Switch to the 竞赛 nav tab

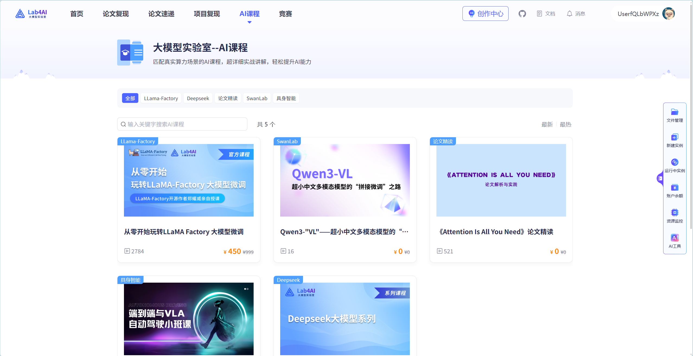tap(285, 14)
